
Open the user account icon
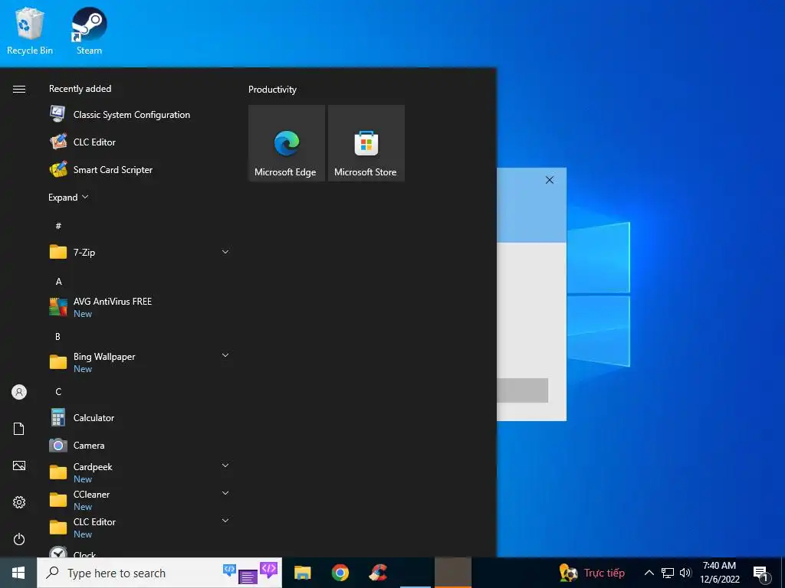coord(19,392)
